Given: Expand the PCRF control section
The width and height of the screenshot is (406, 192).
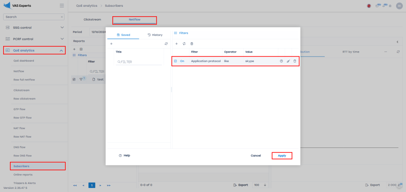Looking at the screenshot, I should (62, 39).
